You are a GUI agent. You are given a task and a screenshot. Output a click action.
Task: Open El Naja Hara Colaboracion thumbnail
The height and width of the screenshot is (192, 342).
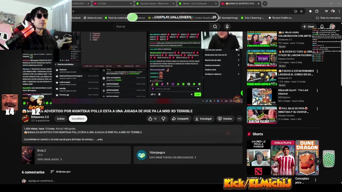pos(262,39)
